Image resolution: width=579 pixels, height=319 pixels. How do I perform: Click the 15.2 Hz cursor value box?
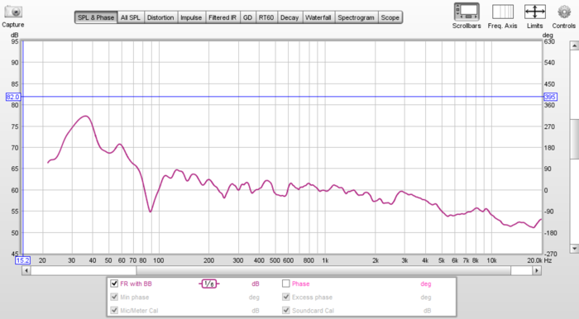click(22, 260)
